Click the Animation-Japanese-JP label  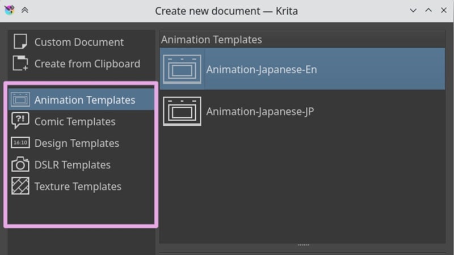coord(260,112)
